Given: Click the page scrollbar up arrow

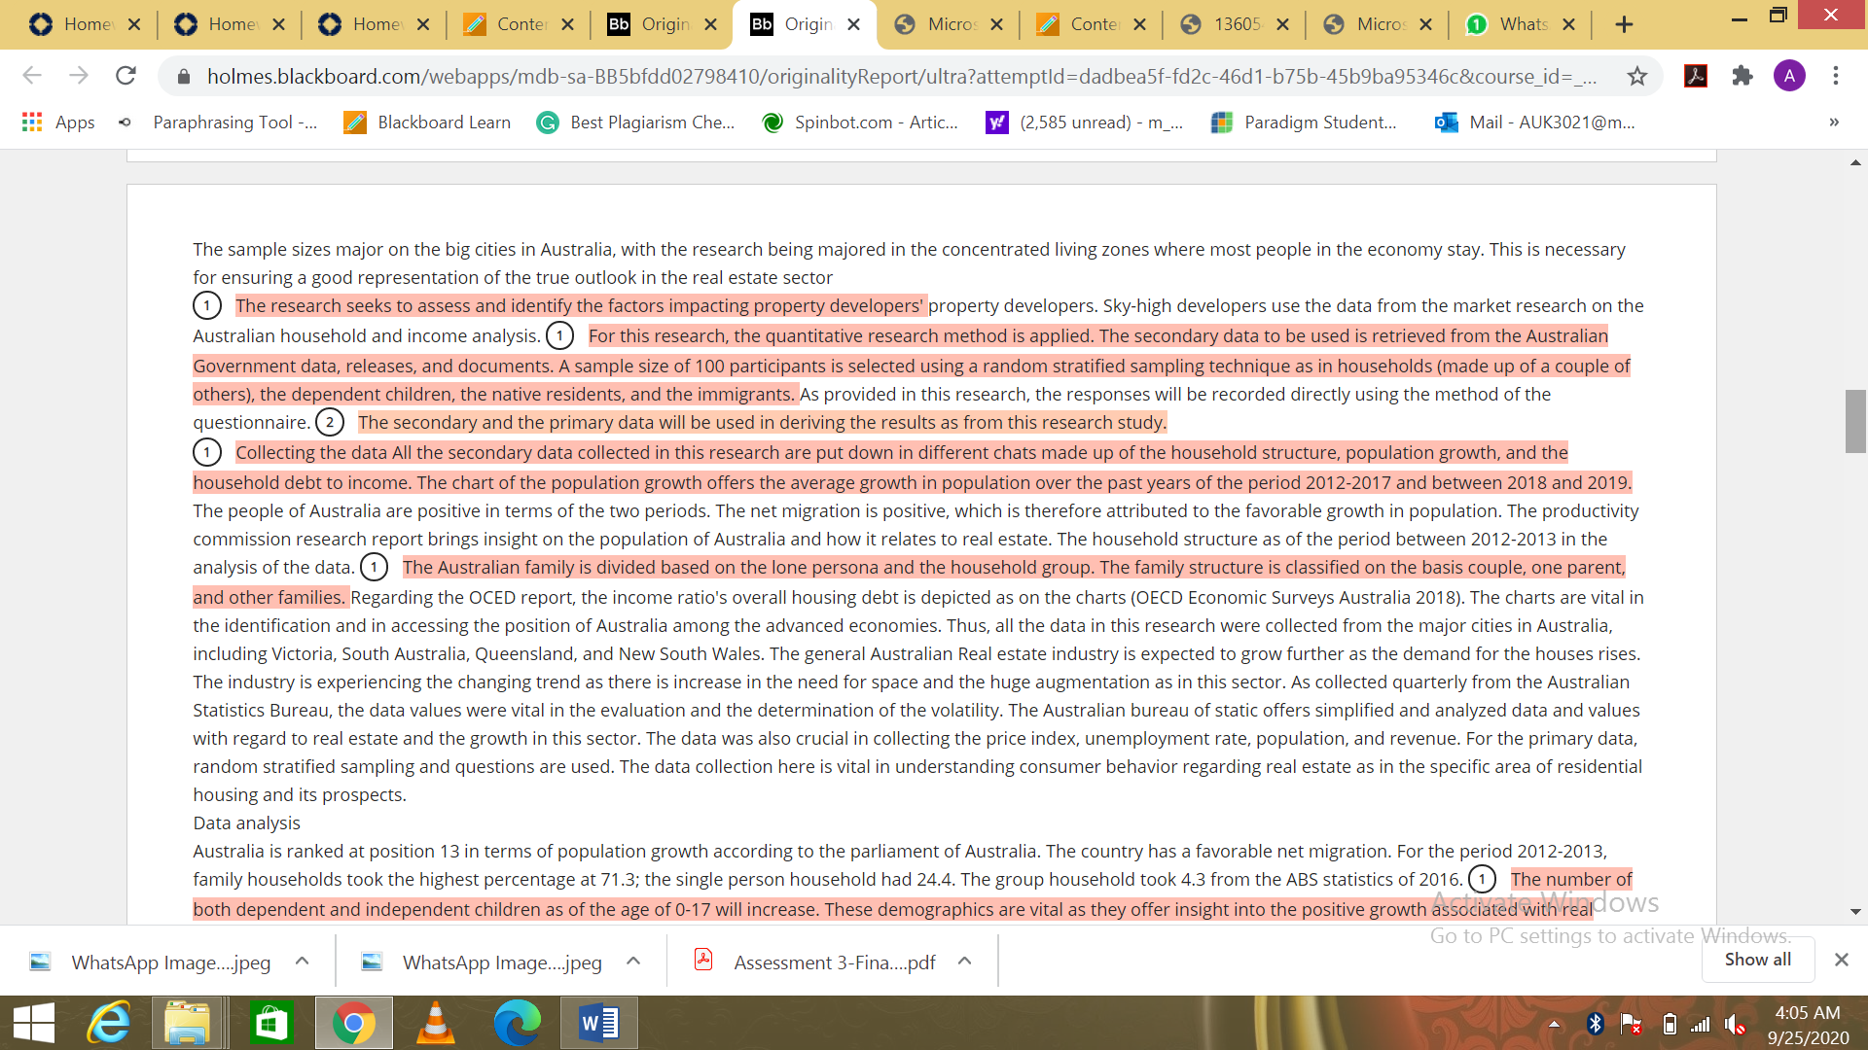Looking at the screenshot, I should pyautogui.click(x=1855, y=163).
